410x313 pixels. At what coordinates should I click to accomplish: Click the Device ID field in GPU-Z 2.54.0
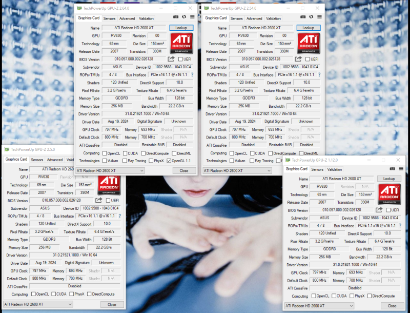pyautogui.click(x=300, y=67)
